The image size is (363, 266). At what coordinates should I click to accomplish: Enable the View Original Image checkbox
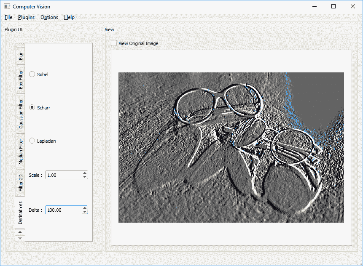[113, 43]
